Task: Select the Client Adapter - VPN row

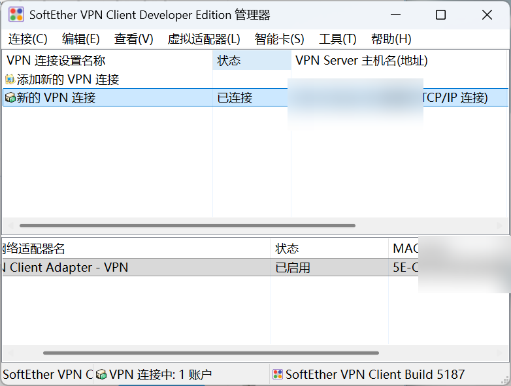Action: coord(255,267)
